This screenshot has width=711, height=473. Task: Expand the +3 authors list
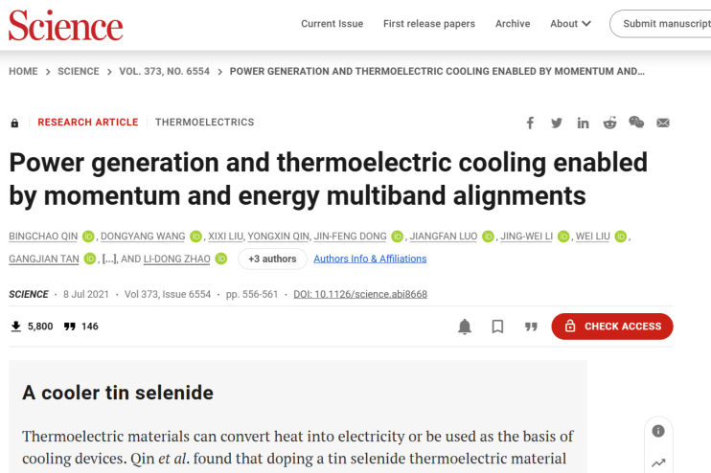coord(272,259)
